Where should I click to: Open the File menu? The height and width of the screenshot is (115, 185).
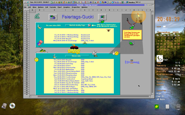click(x=25, y=7)
